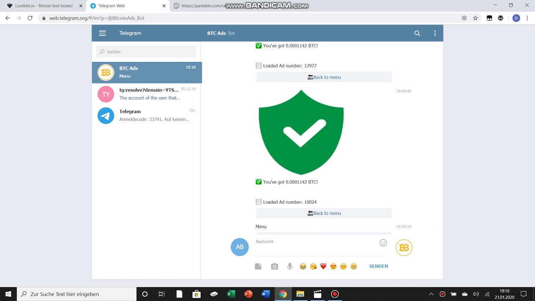Screen dimensions: 535x301
Task: Open chat options three-dot menu
Action: point(435,33)
